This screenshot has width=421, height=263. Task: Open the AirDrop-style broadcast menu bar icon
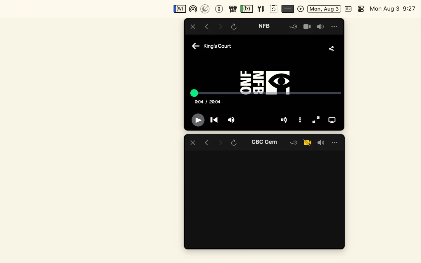coord(193,9)
